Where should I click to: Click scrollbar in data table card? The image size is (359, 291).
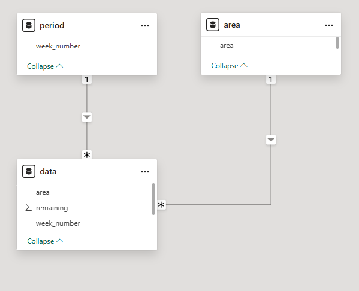[x=153, y=199]
